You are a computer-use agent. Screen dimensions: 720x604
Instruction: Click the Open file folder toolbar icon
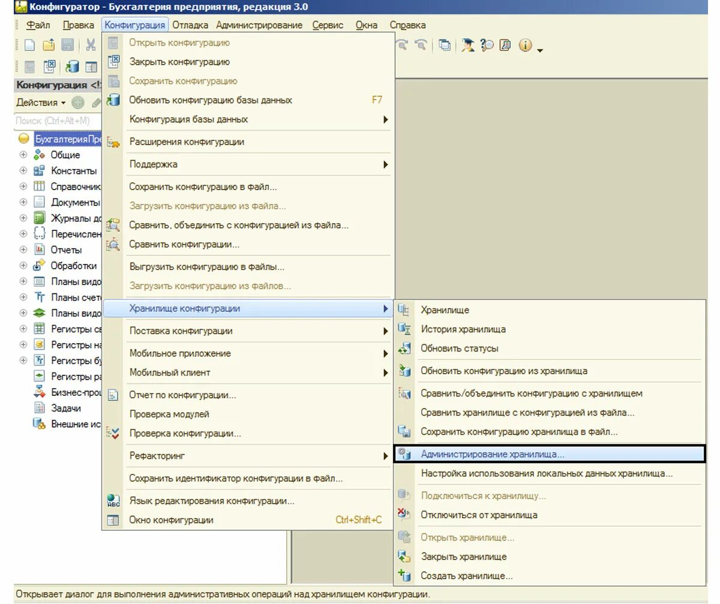(49, 45)
